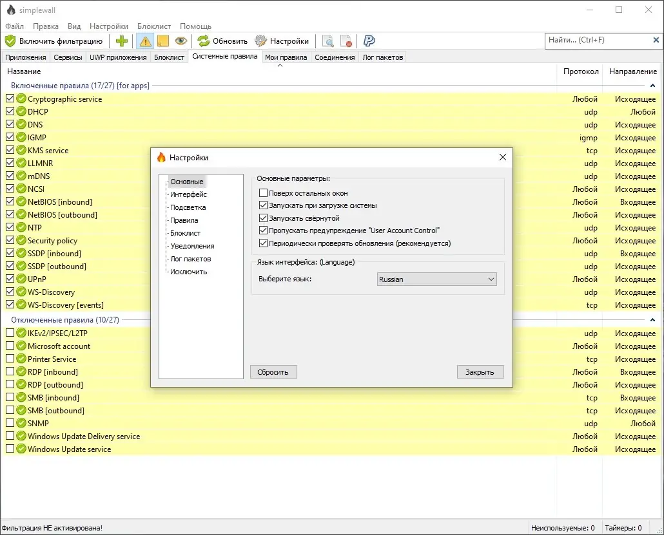Select Уведомления in settings tree

pyautogui.click(x=192, y=246)
